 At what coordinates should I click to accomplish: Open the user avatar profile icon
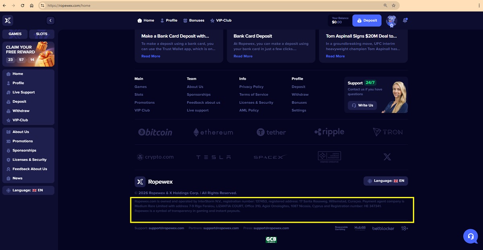coord(391,20)
